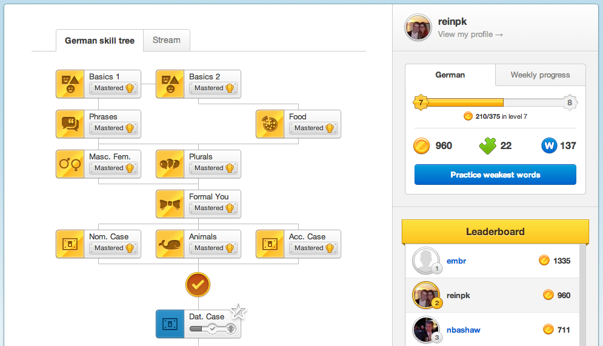Click the green puzzle piece icon
Screen dimensions: 603x346
[x=488, y=145]
